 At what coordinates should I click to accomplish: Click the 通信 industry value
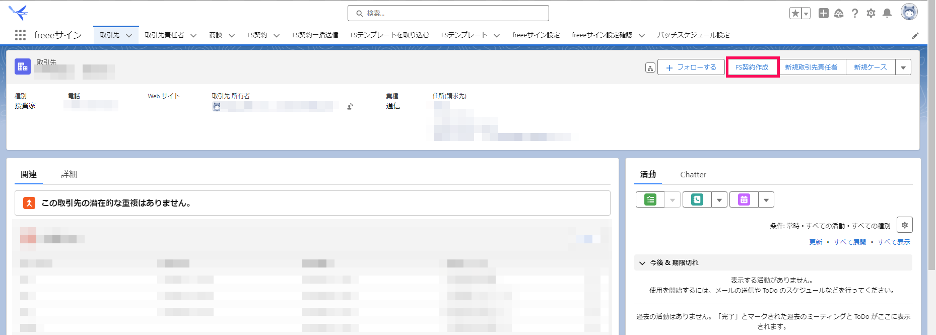point(393,106)
